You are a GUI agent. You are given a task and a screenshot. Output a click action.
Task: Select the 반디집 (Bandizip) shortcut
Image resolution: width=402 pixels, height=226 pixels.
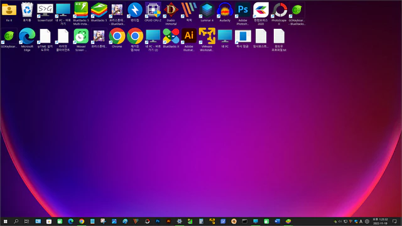pos(135,12)
